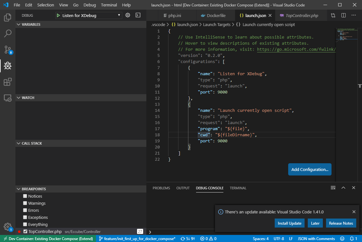The image size is (362, 242).
Task: Open editor More Actions ellipsis
Action: [x=354, y=15]
